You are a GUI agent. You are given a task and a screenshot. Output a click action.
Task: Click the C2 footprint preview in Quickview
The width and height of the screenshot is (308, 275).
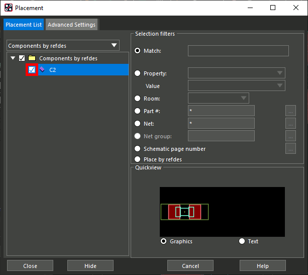184,212
